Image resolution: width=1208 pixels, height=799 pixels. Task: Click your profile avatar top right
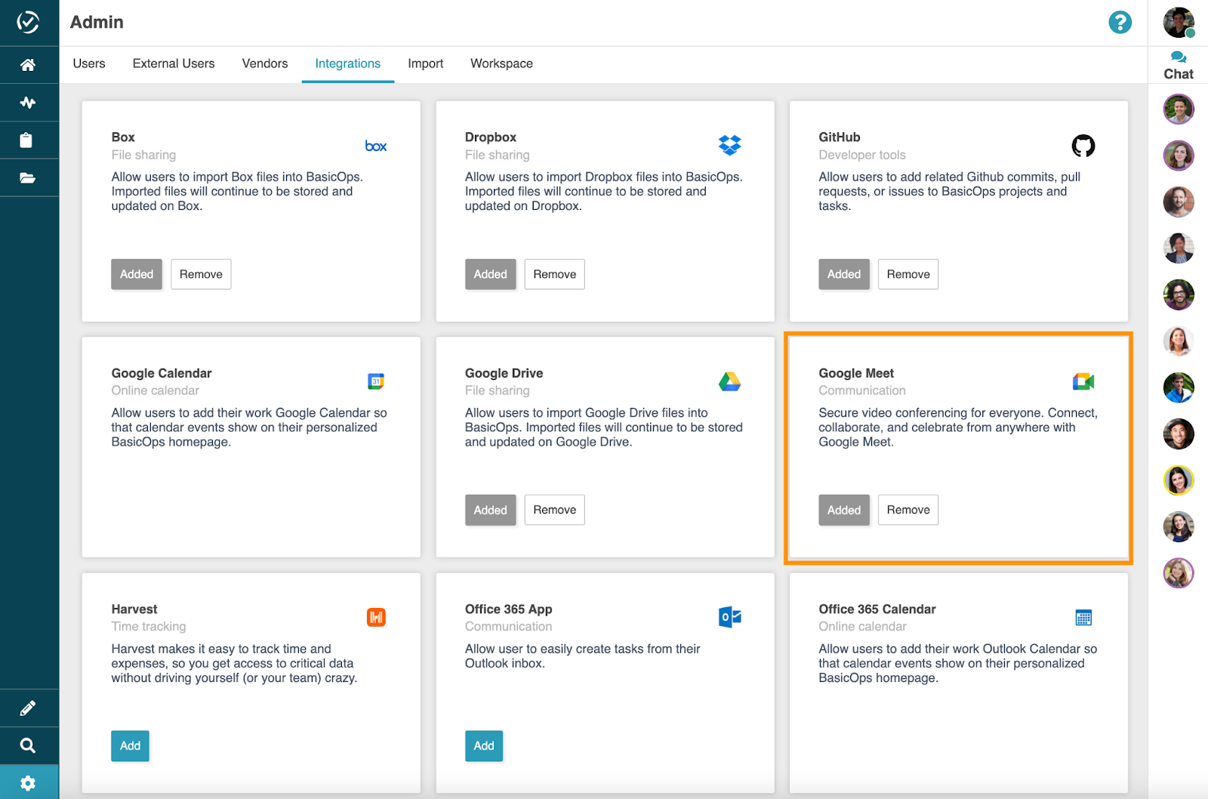click(1178, 23)
